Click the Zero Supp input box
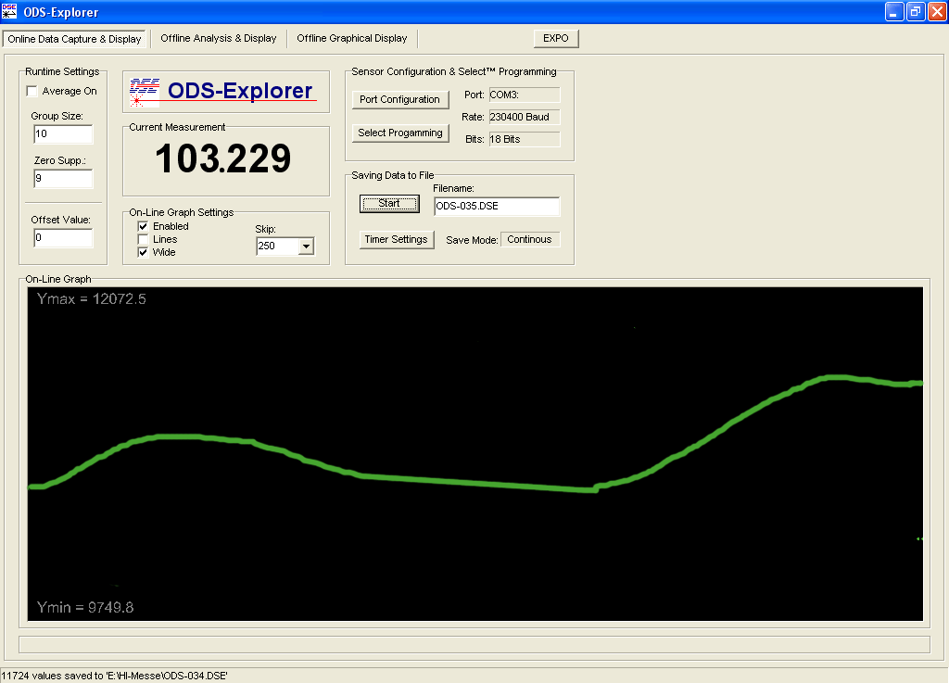 coord(62,179)
